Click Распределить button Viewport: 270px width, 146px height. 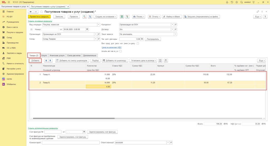point(153,39)
